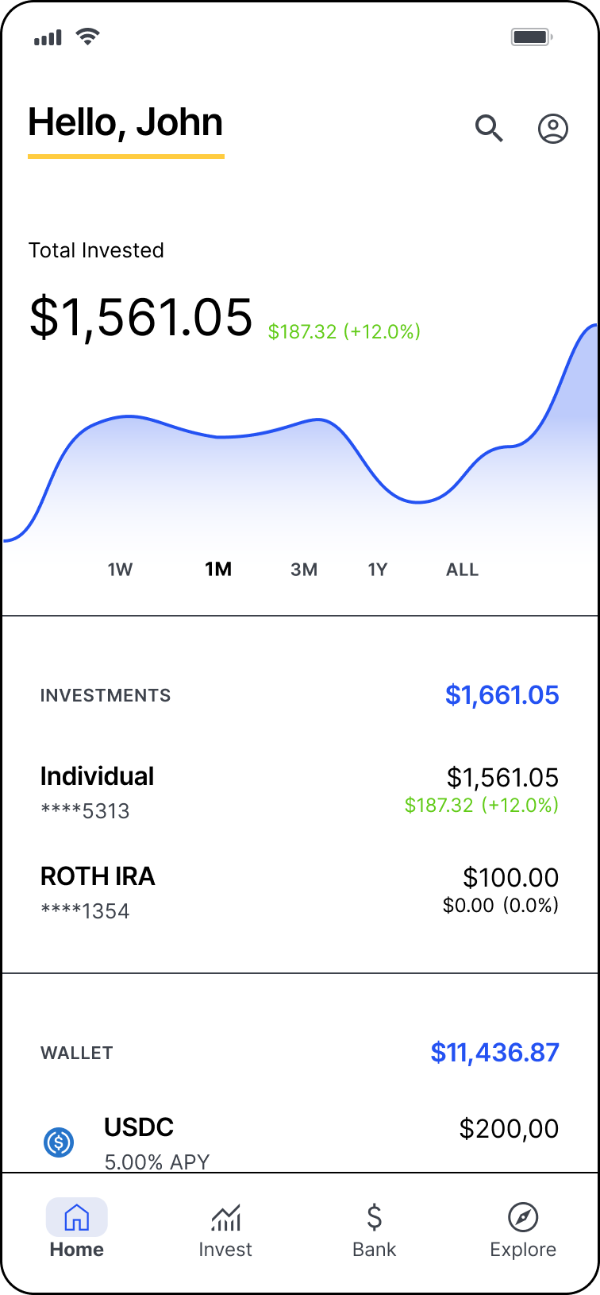Tap the Total Invested $1,561.05 amount
600x1295 pixels.
(140, 318)
